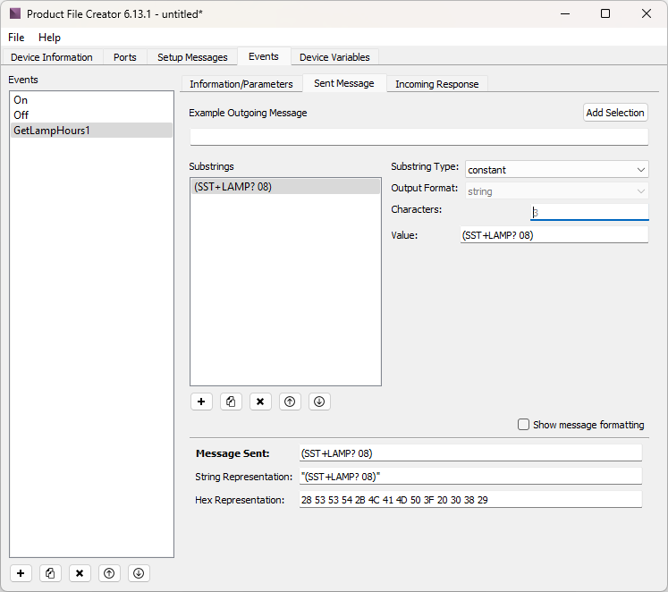The height and width of the screenshot is (592, 668).
Task: Click the Characters input field
Action: [x=588, y=213]
